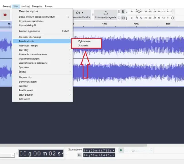Viewport: 184px width, 164px height.
Task: Expand Zniekształcenie i modulacja submenu
Action: point(43,63)
